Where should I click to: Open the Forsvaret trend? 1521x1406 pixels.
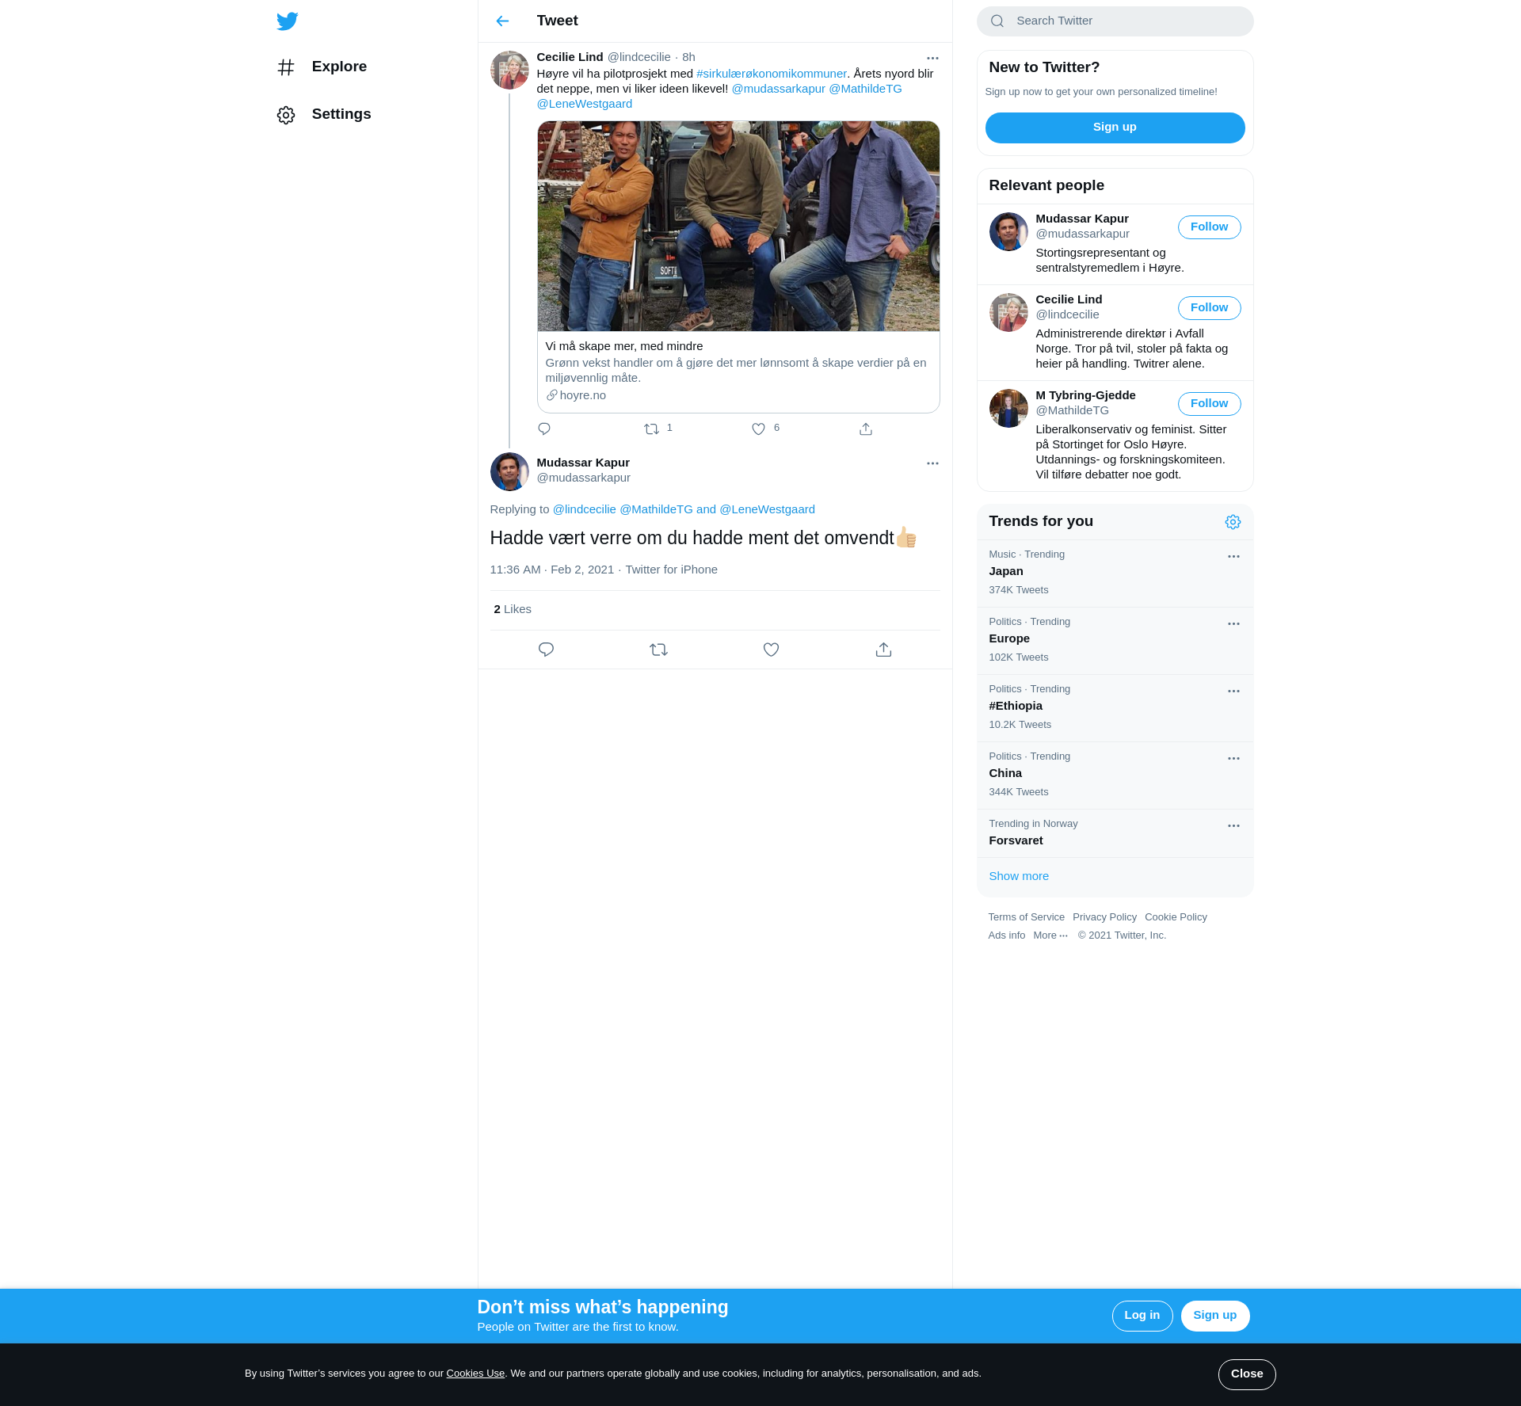point(1115,833)
